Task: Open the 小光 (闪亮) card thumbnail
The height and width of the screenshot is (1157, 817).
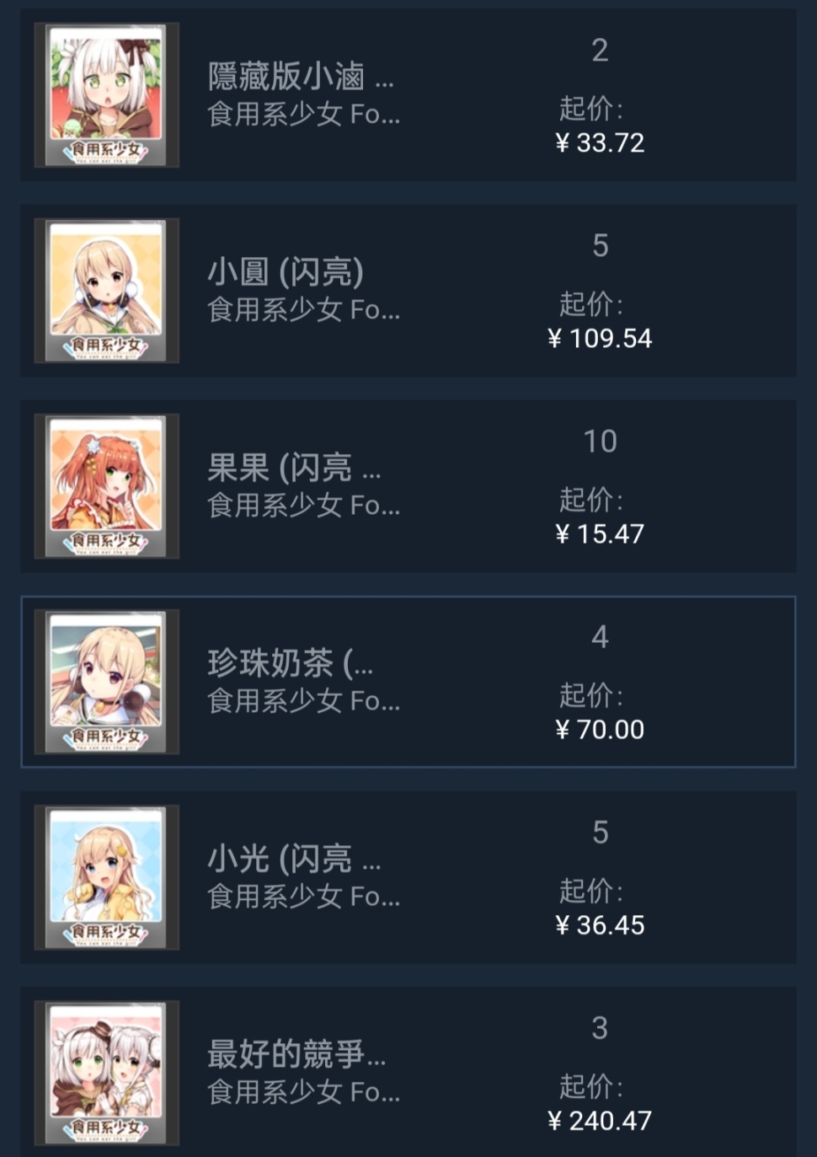Action: [x=106, y=877]
